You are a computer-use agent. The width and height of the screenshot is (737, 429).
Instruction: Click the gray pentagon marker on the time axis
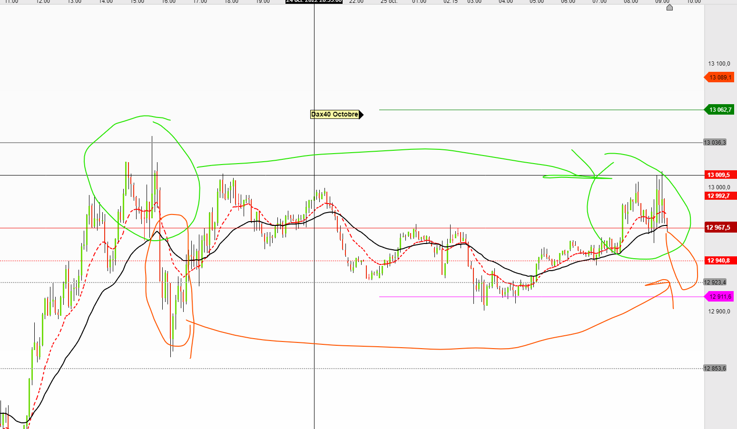[x=669, y=7]
